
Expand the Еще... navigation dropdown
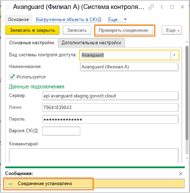click(x=117, y=20)
